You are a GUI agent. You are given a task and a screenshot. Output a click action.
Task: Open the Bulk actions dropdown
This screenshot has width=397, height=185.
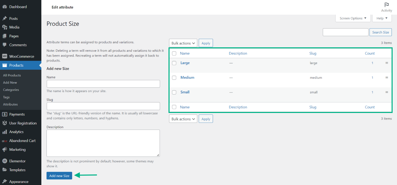(183, 43)
